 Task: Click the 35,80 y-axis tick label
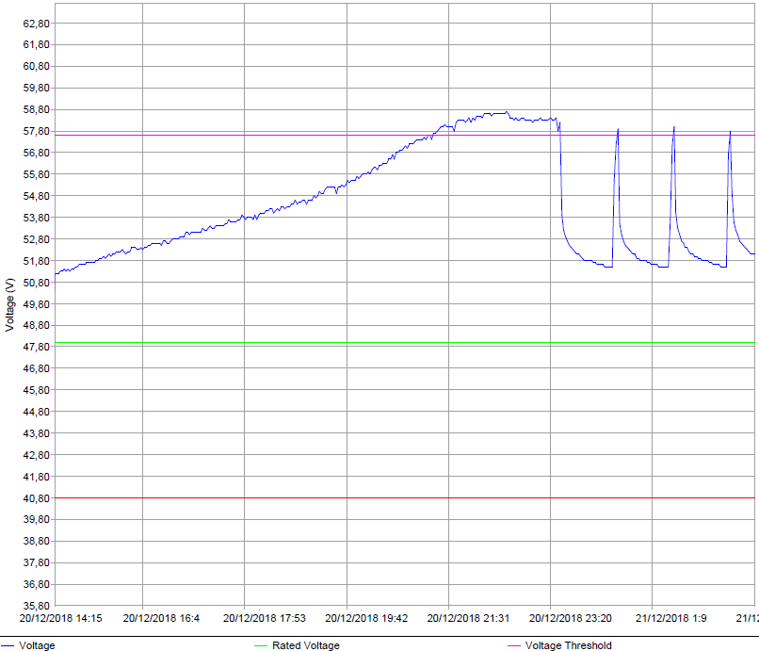(36, 606)
